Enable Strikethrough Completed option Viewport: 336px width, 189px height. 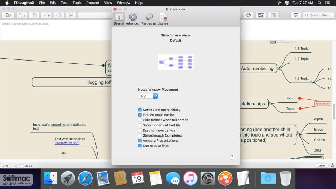(x=140, y=135)
